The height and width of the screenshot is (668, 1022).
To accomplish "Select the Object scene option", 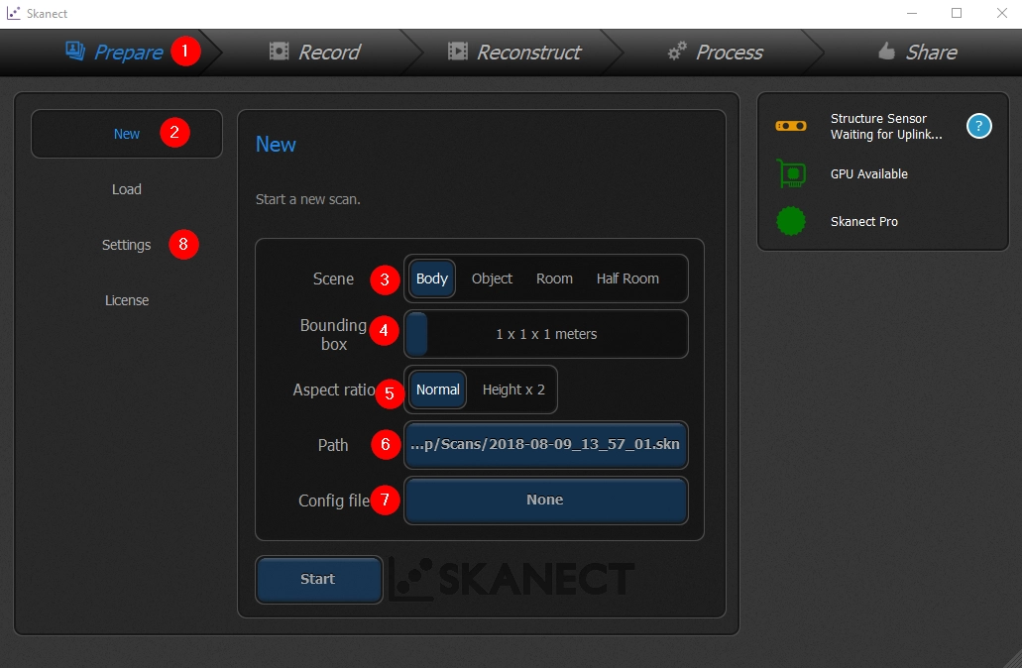I will [x=492, y=278].
